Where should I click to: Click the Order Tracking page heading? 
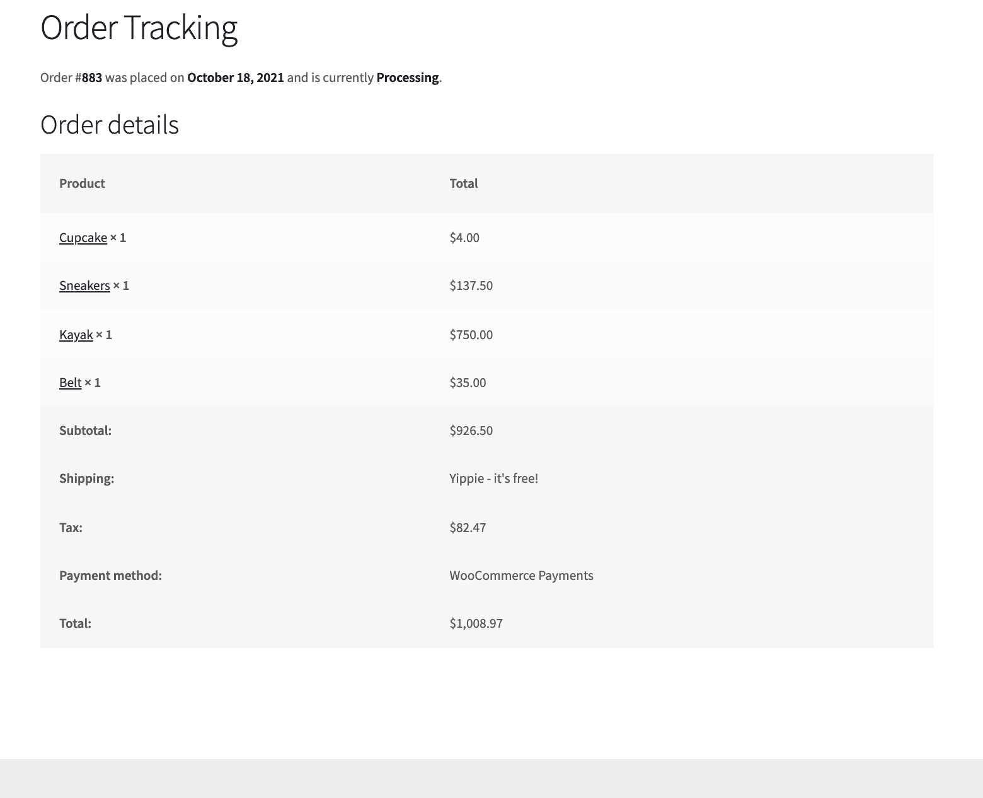[x=139, y=28]
